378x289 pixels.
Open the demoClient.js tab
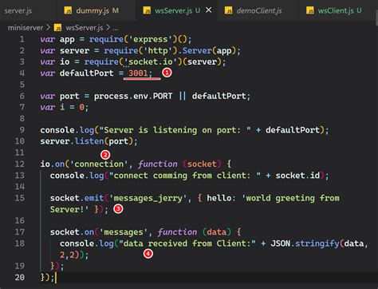pos(258,10)
